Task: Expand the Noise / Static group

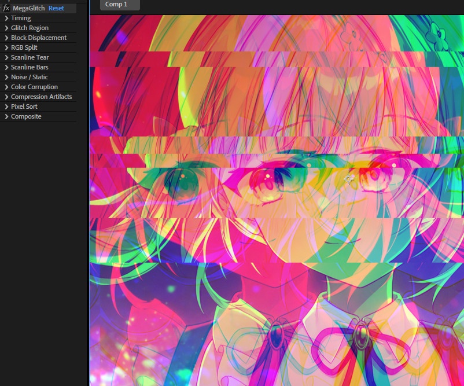Action: point(7,77)
